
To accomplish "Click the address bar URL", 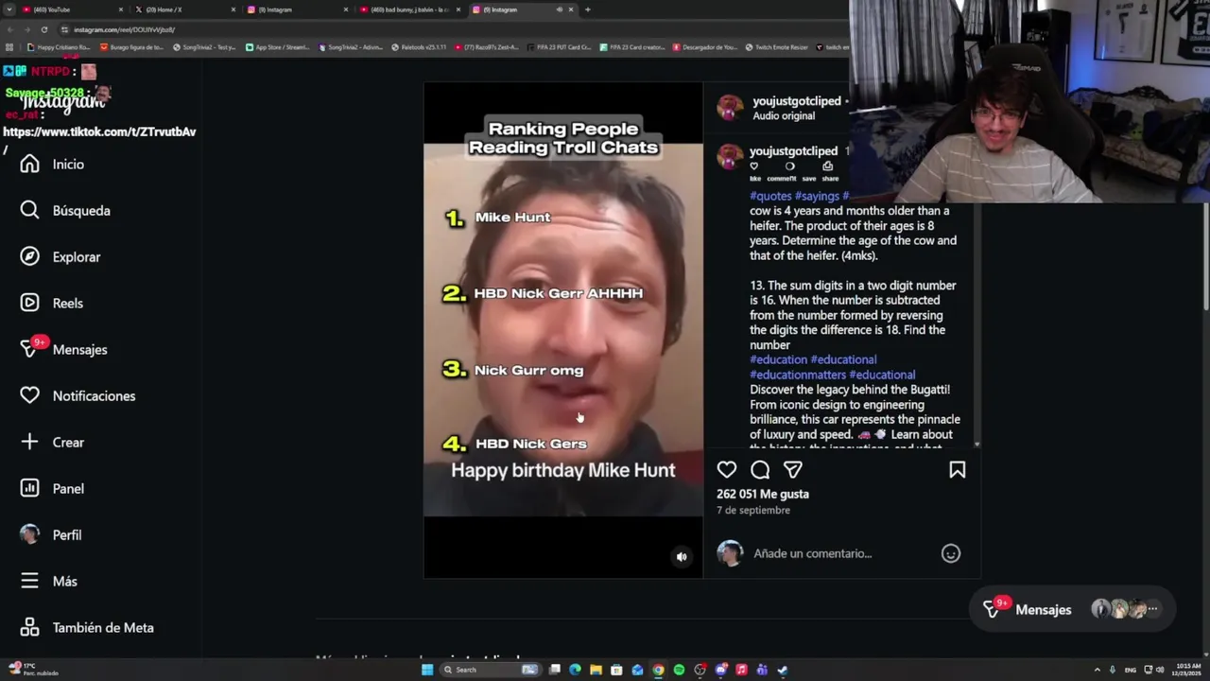I will tap(124, 29).
